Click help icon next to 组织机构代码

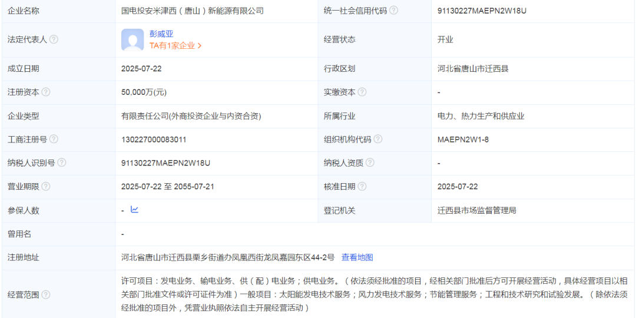(x=378, y=140)
